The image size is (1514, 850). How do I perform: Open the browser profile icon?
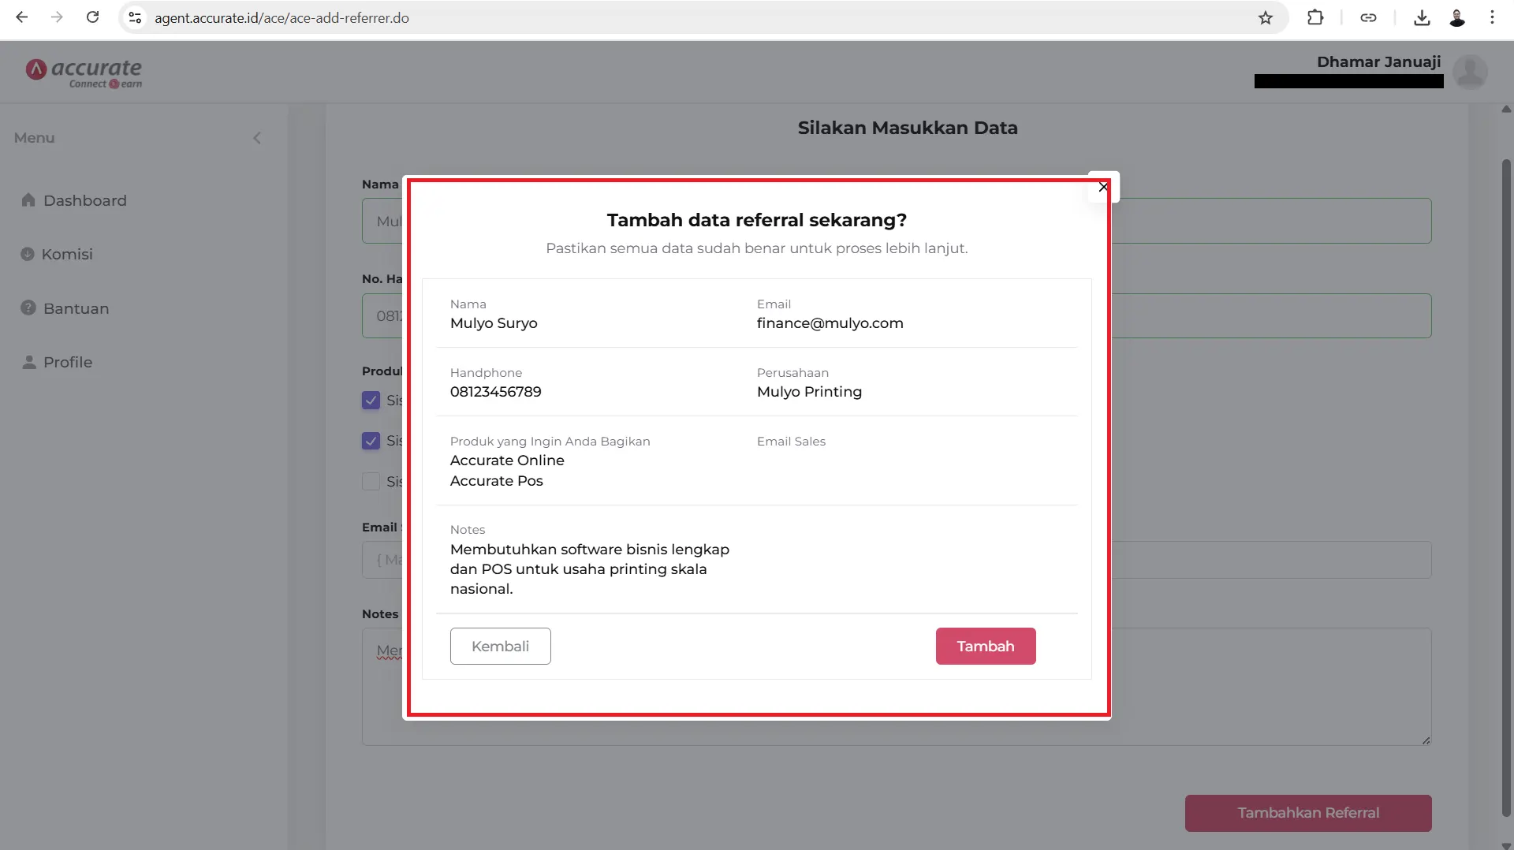point(1457,17)
